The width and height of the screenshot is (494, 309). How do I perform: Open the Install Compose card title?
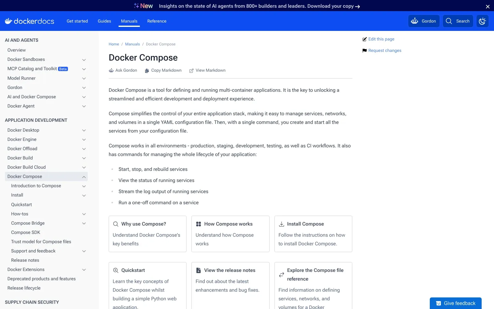[305, 224]
